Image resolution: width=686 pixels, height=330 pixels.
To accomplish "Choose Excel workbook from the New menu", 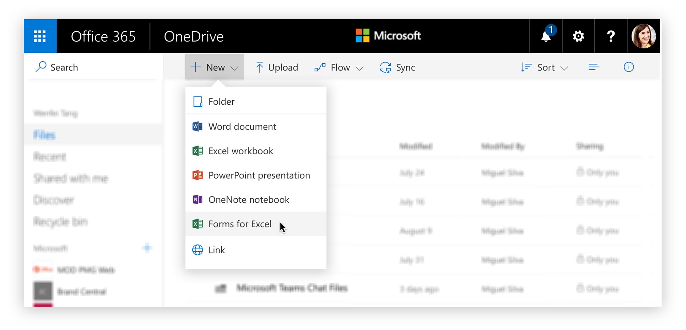I will point(240,151).
